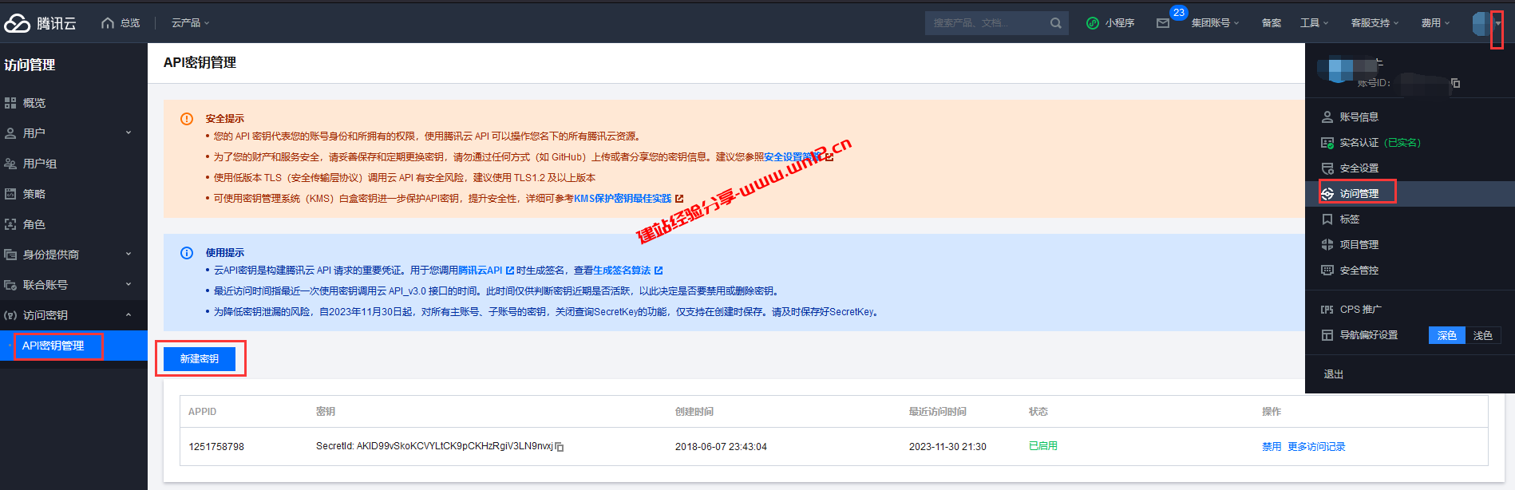The height and width of the screenshot is (490, 1515).
Task: Click 退出 to log out
Action: (1334, 374)
